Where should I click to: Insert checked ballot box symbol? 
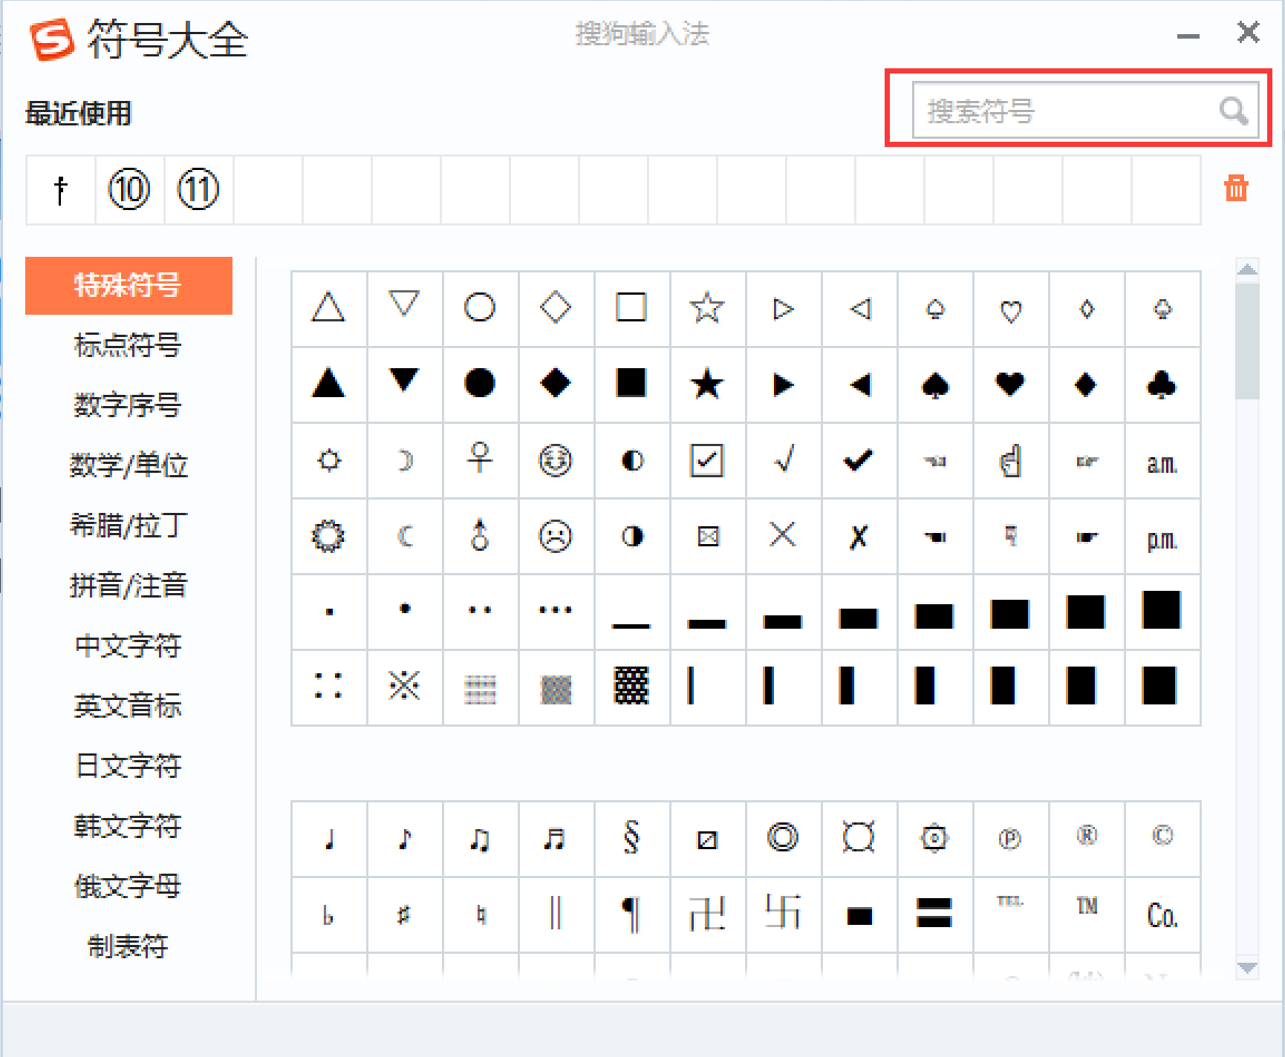tap(707, 461)
